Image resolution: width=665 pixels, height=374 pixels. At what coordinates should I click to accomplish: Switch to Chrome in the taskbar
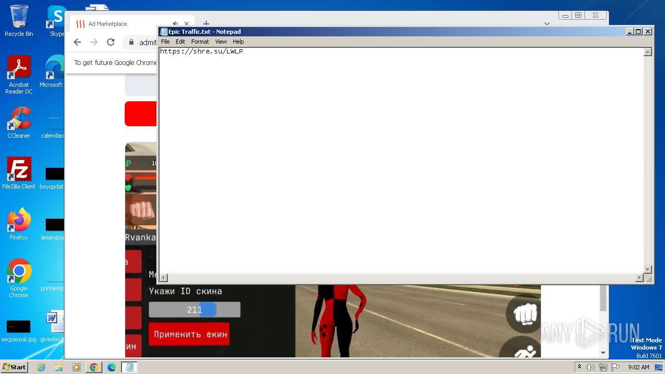(94, 367)
